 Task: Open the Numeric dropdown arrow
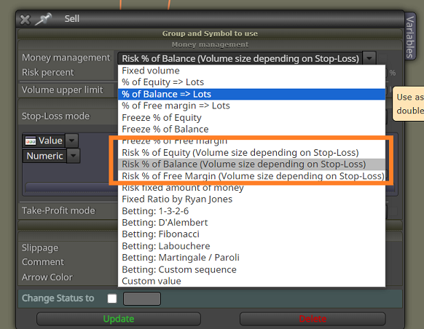(x=74, y=156)
